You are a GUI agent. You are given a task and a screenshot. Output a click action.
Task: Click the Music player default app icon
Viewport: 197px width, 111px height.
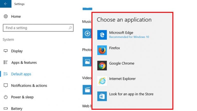click(x=87, y=33)
